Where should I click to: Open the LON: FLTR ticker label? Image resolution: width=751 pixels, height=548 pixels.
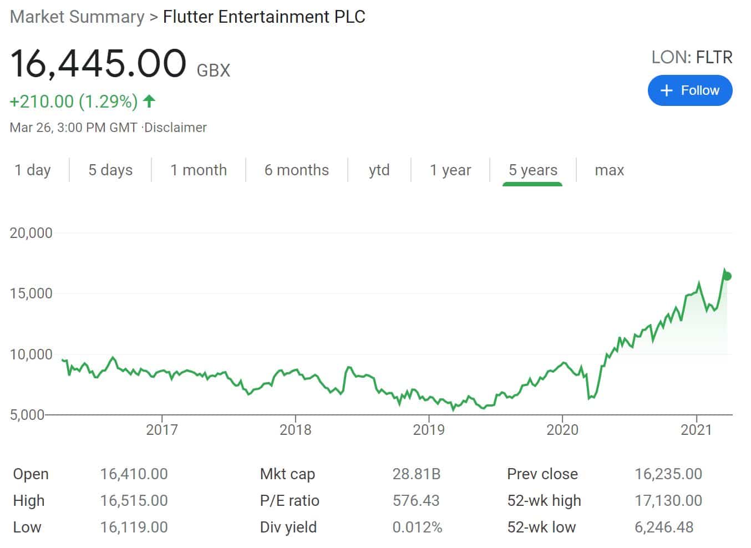tap(692, 57)
